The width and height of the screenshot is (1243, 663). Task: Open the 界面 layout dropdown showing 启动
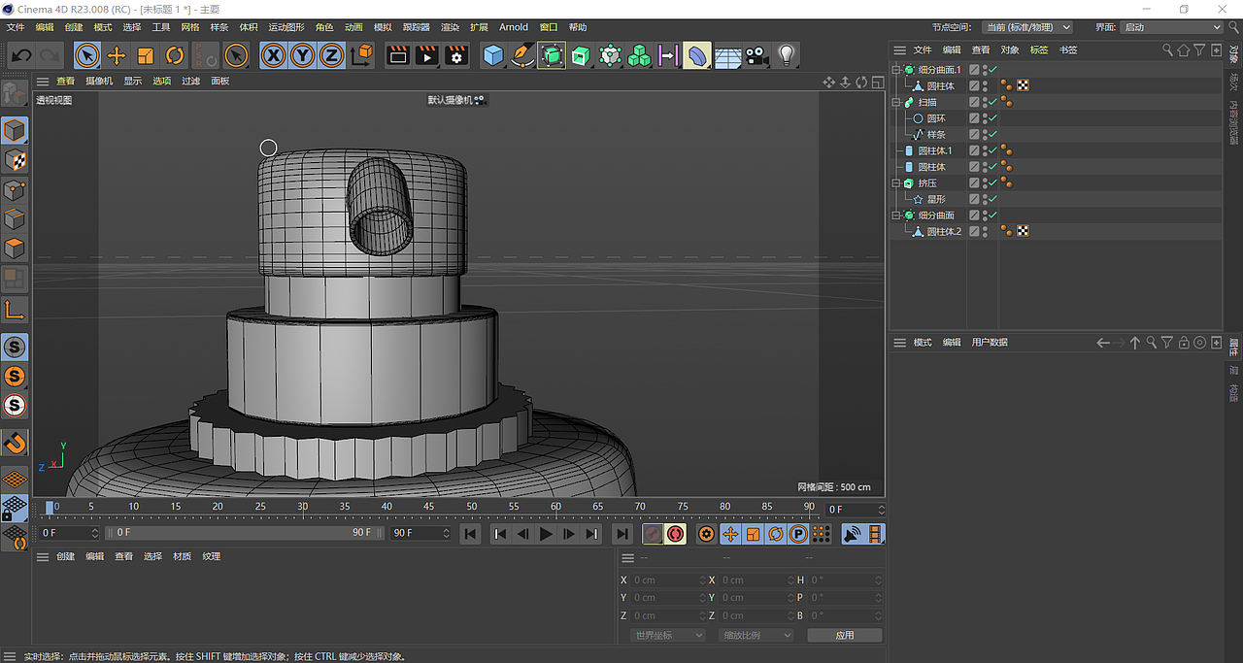[1171, 27]
